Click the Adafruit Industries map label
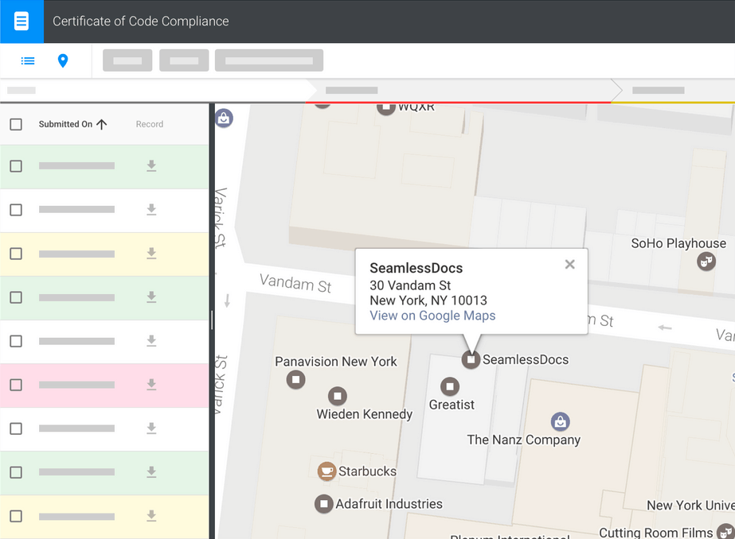This screenshot has width=735, height=539. pos(389,504)
